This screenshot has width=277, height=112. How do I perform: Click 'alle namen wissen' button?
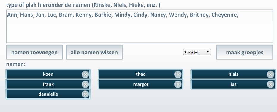click(94, 52)
